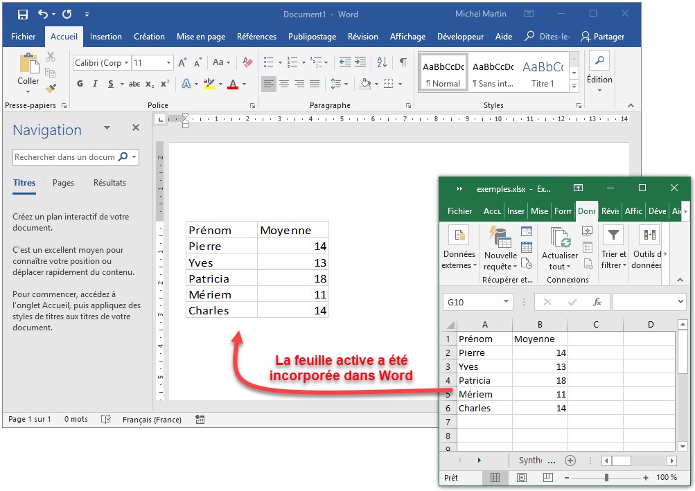
Task: Switch to the Insertion ribbon tab
Action: (106, 37)
